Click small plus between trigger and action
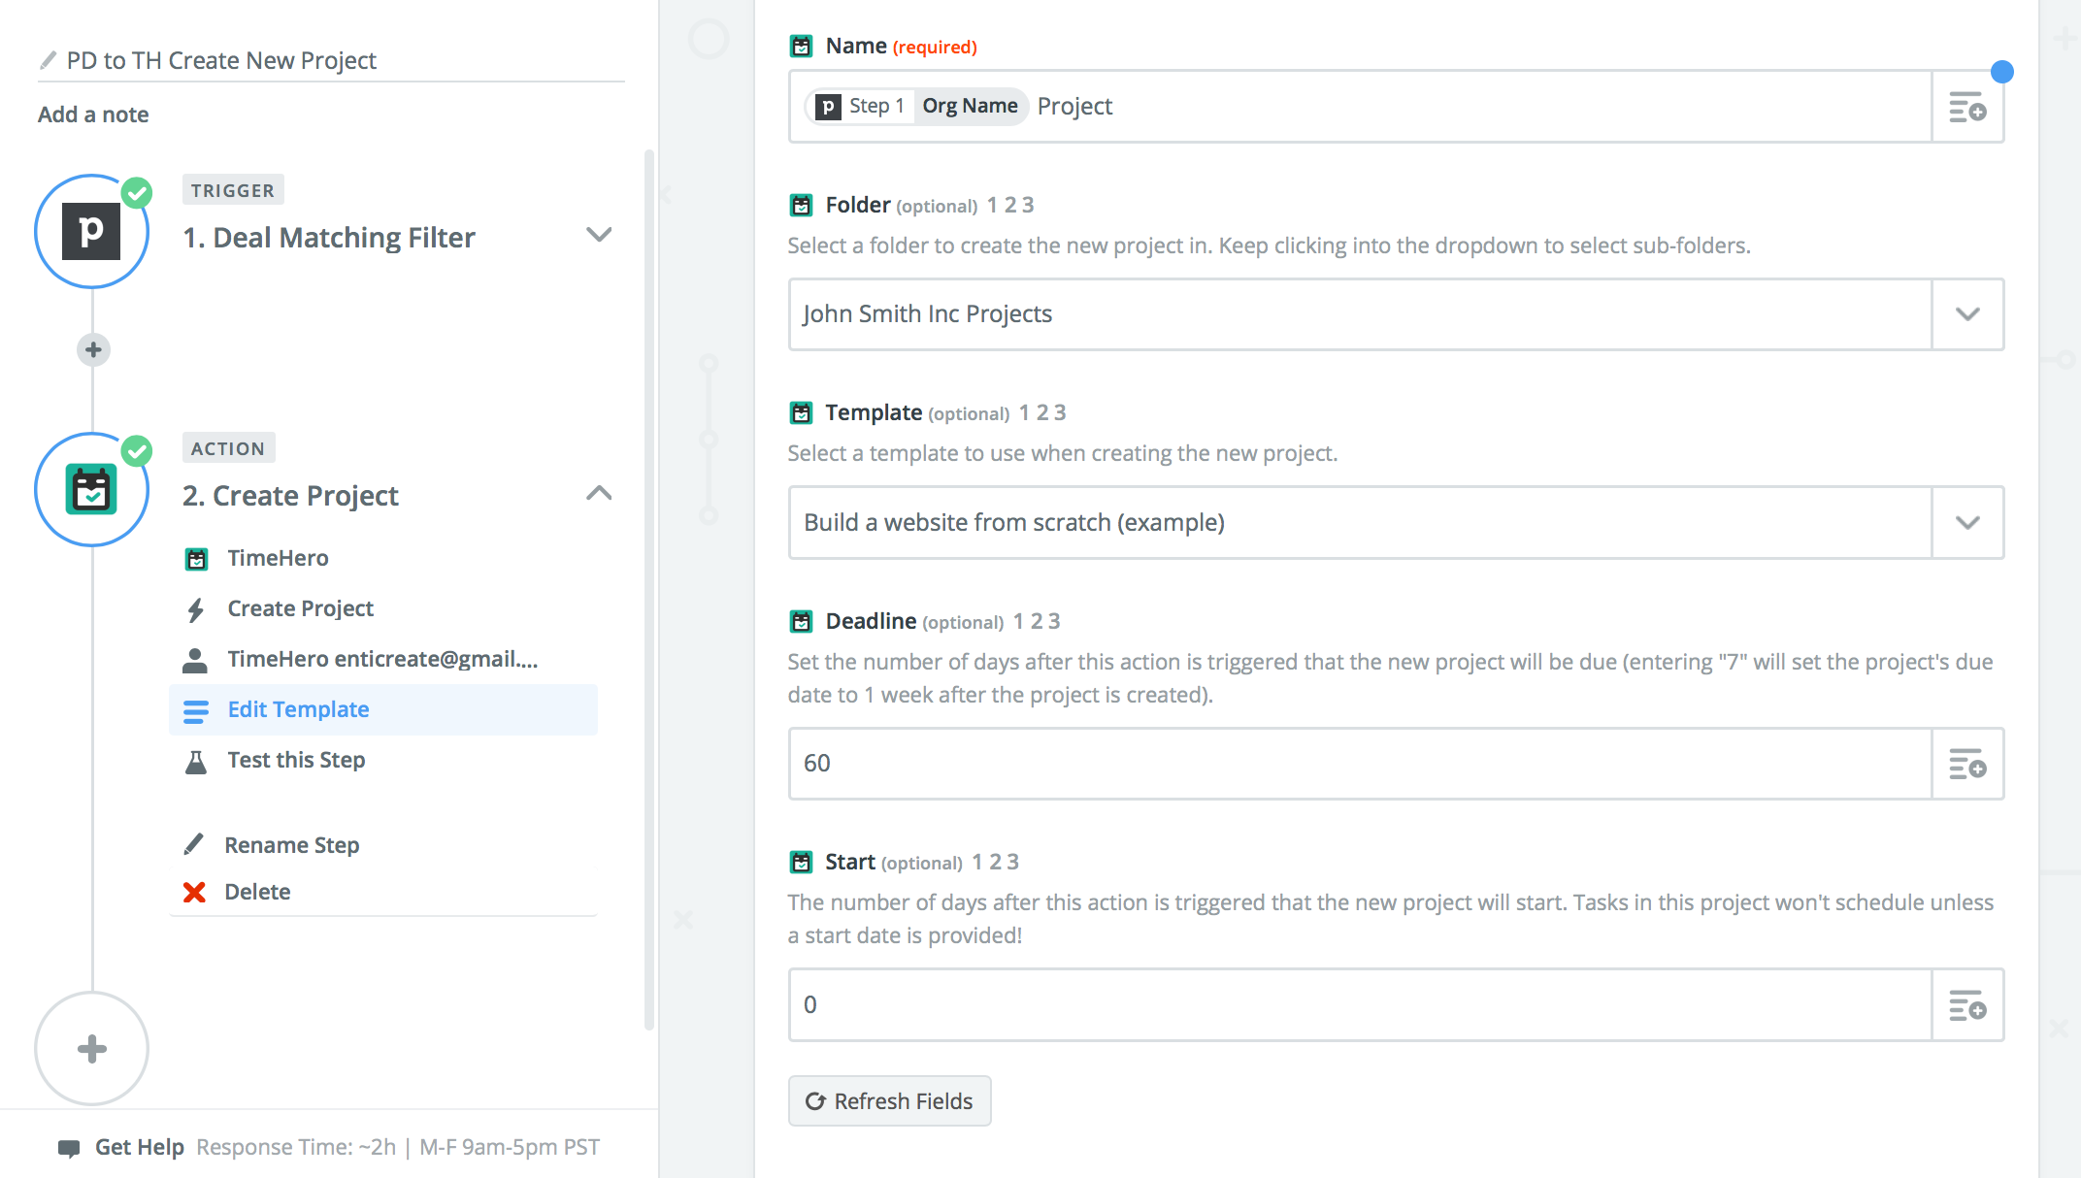 point(93,349)
